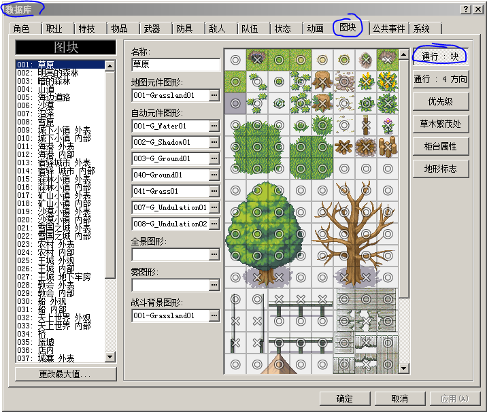Toggle passability of dark bush with X mark

point(388,103)
